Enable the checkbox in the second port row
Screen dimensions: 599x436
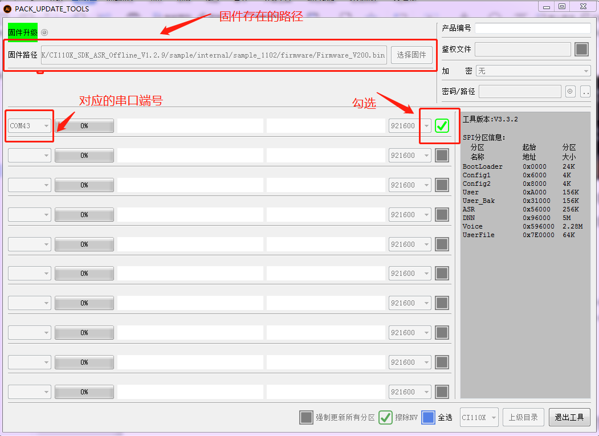[442, 156]
